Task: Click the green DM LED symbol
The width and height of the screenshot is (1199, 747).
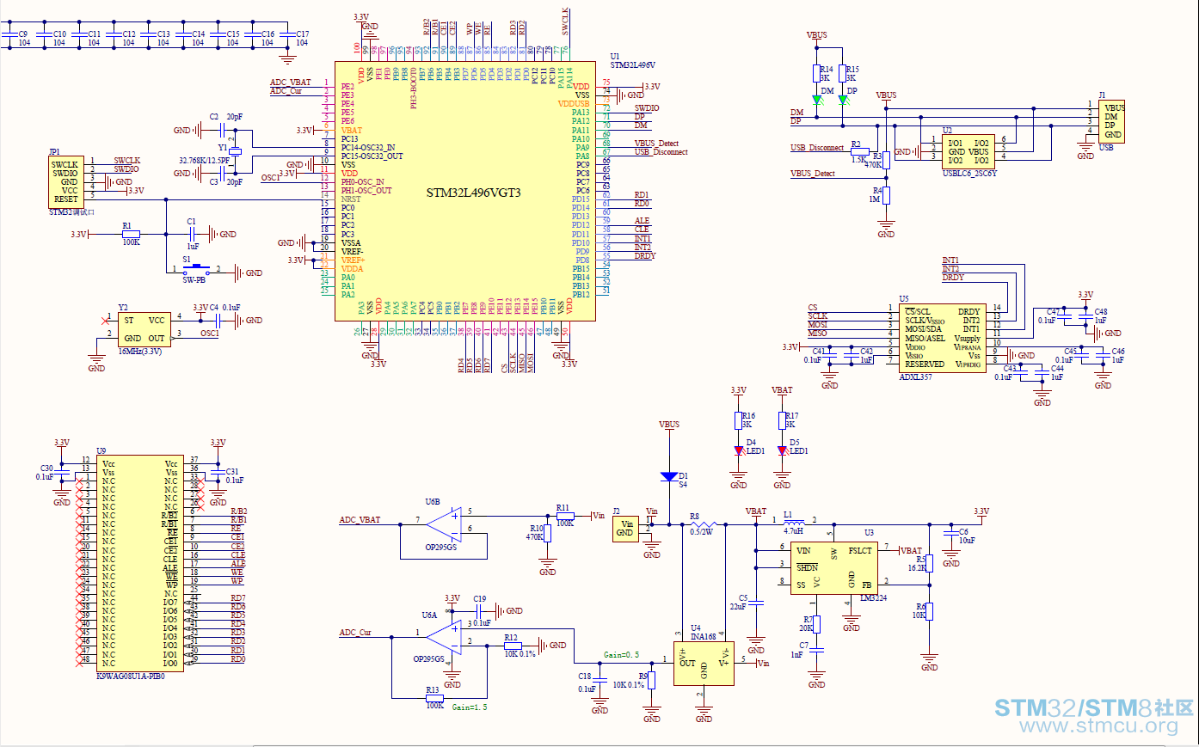Action: click(816, 100)
